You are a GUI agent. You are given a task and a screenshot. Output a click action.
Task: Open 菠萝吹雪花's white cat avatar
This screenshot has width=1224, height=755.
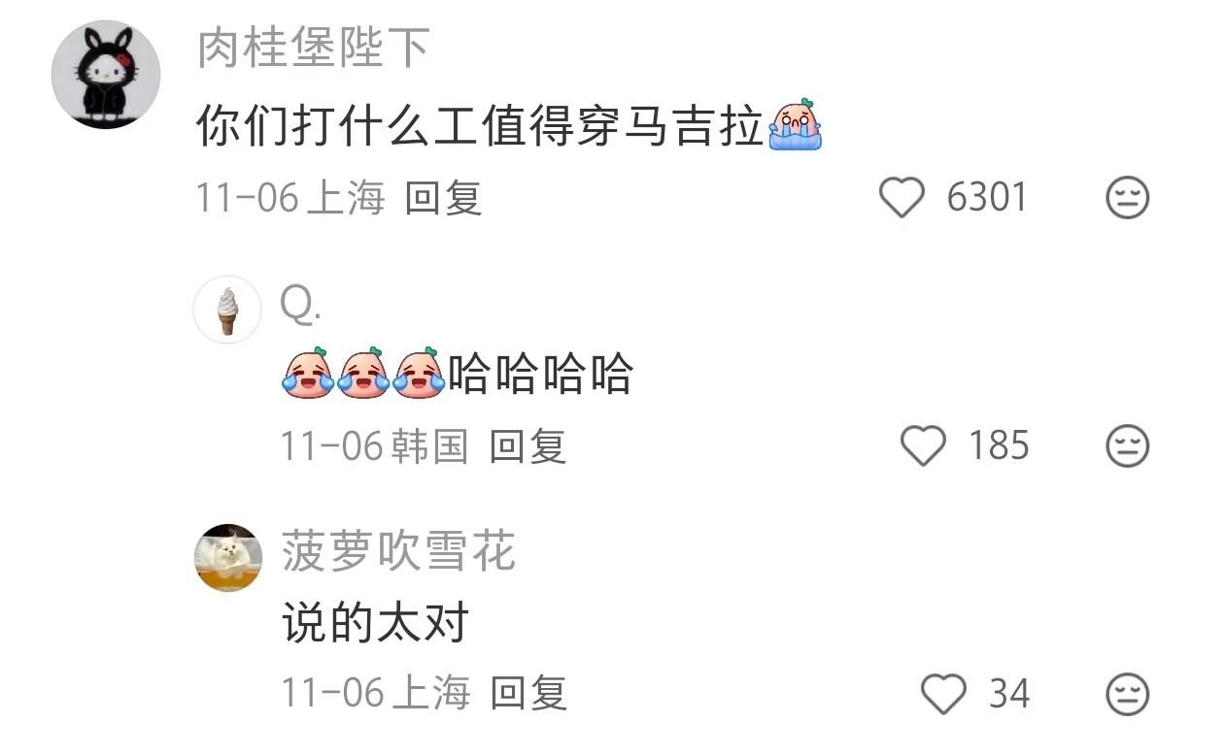pos(228,558)
